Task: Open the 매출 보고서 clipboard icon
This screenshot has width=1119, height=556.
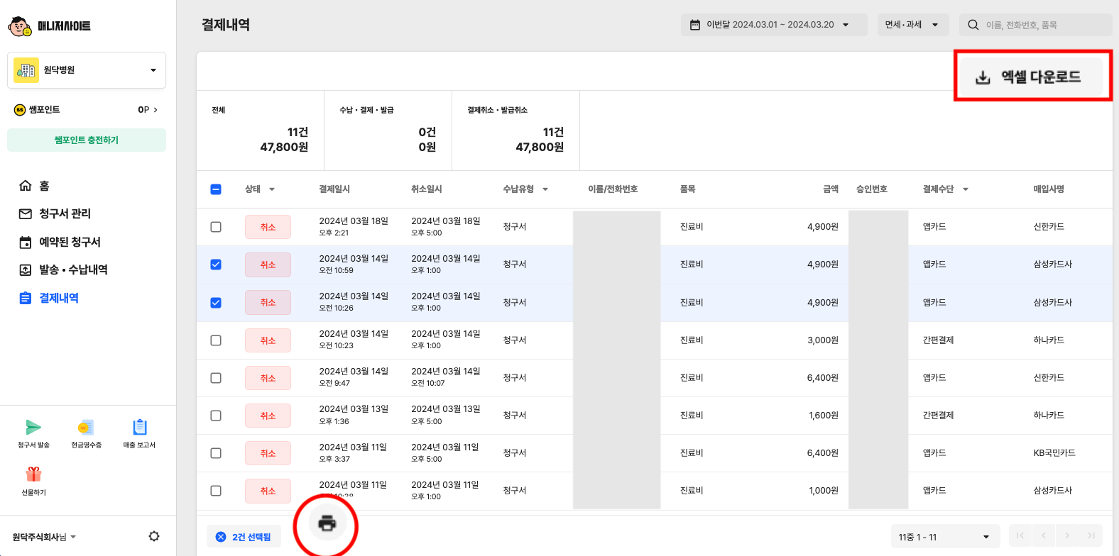Action: coord(139,428)
